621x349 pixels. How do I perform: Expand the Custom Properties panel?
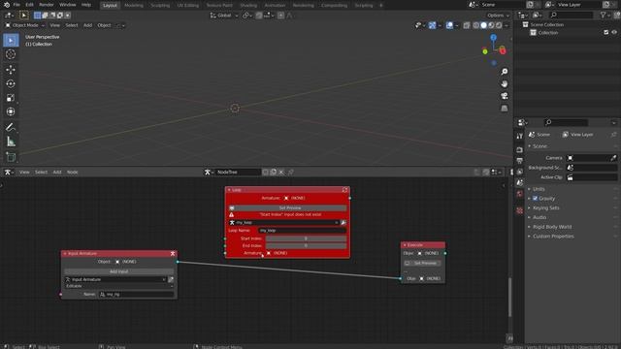pos(553,237)
